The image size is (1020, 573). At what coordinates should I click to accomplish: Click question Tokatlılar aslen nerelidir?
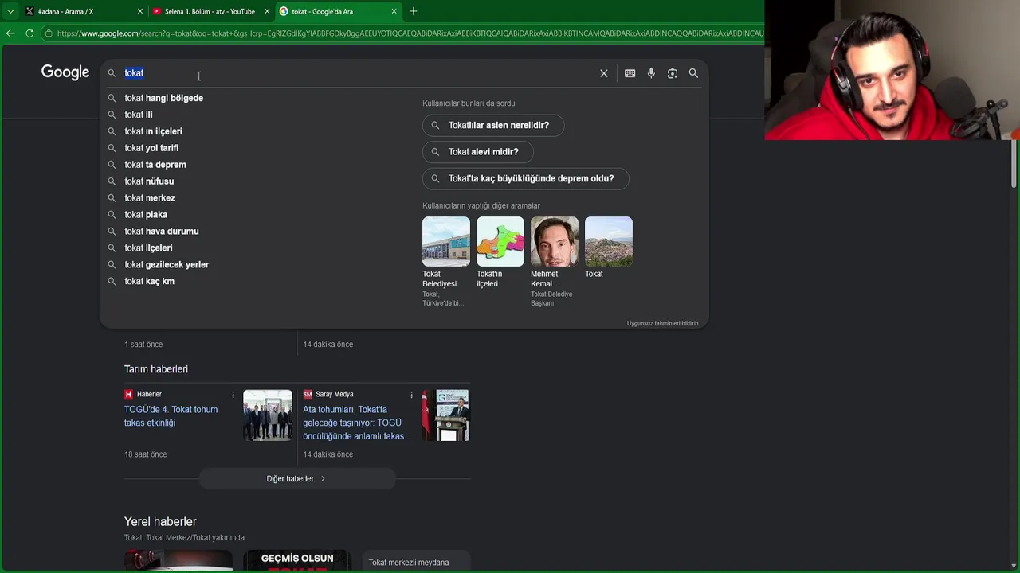pos(493,125)
